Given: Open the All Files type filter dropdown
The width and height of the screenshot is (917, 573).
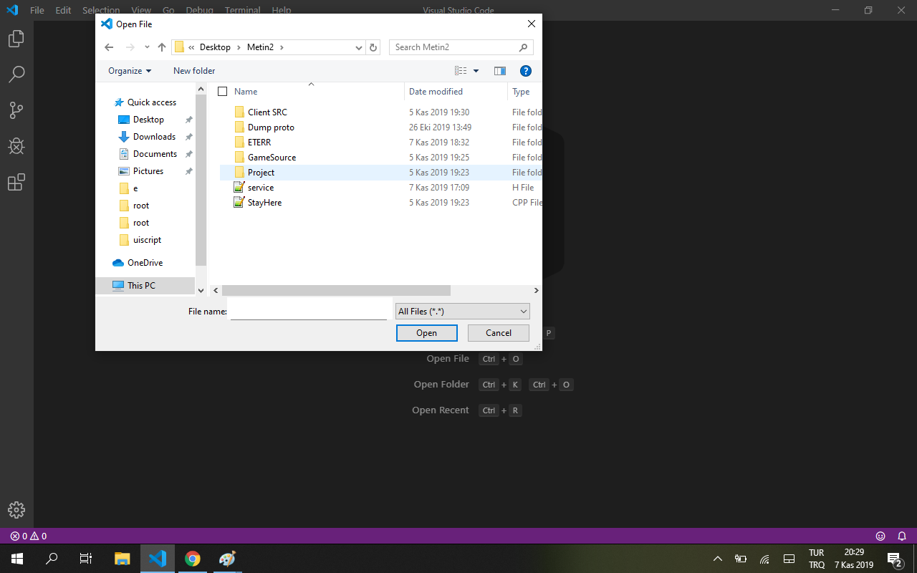Looking at the screenshot, I should pos(463,312).
